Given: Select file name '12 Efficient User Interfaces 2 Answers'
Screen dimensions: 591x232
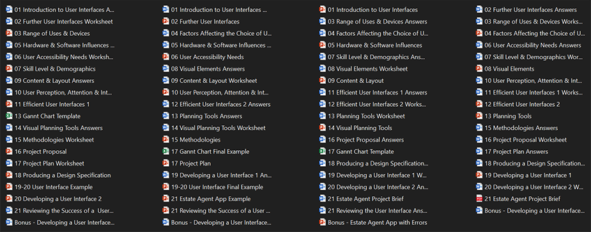Looking at the screenshot, I should coord(221,104).
